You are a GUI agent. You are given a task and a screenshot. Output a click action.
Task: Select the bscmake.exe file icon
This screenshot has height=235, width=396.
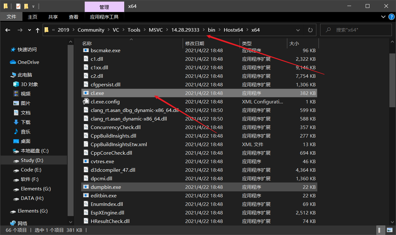[86, 50]
